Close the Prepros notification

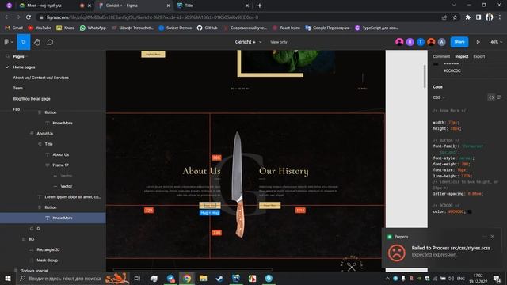pyautogui.click(x=492, y=237)
